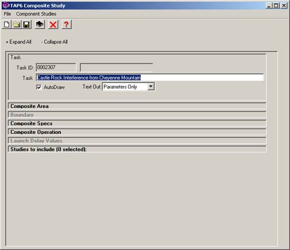Click the + Expand All link
The image size is (290, 250).
[x=19, y=42]
